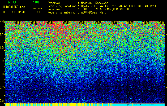Click the Receiving Location field label
This screenshot has height=106, width=167.
click(62, 6)
